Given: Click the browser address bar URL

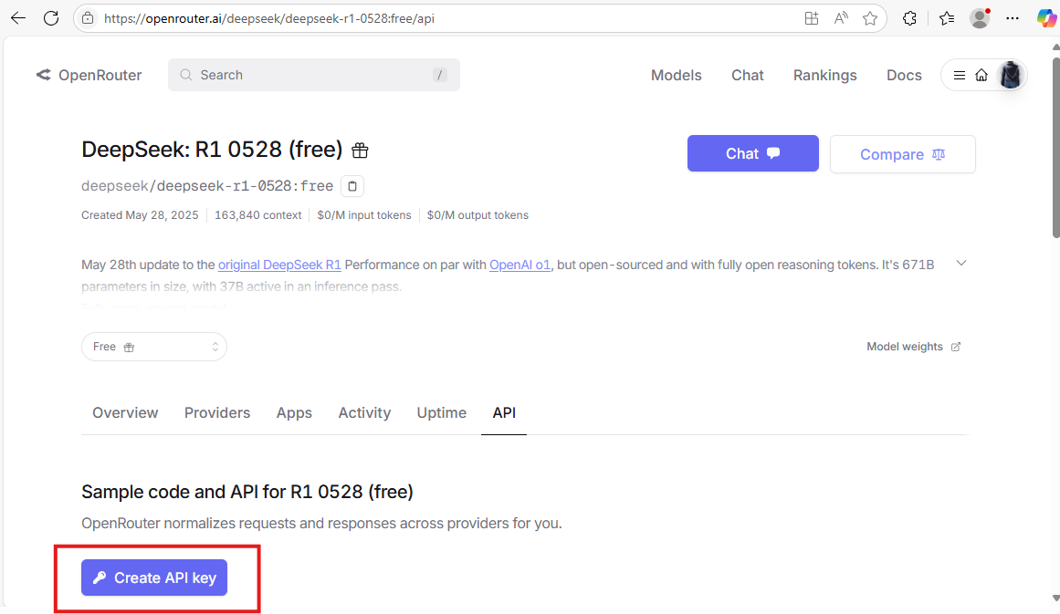Looking at the screenshot, I should coord(269,18).
